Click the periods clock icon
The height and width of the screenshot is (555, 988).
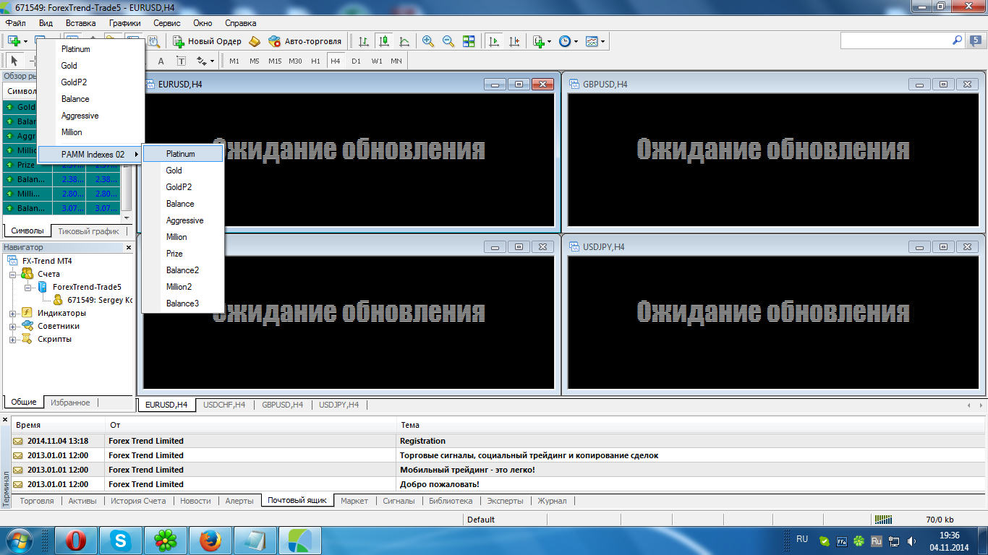coord(565,41)
